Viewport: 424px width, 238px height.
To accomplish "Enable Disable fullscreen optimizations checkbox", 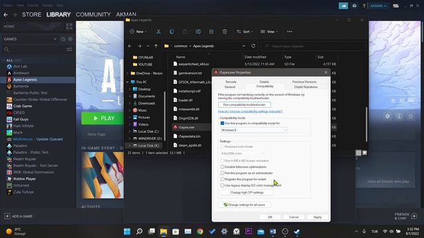I will click(x=223, y=167).
